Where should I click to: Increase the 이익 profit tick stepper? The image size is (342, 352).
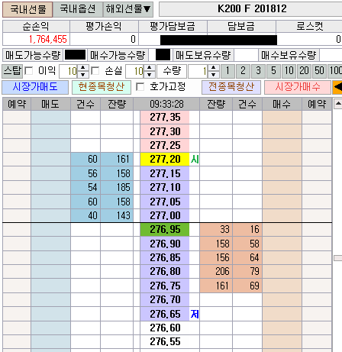tap(83, 68)
